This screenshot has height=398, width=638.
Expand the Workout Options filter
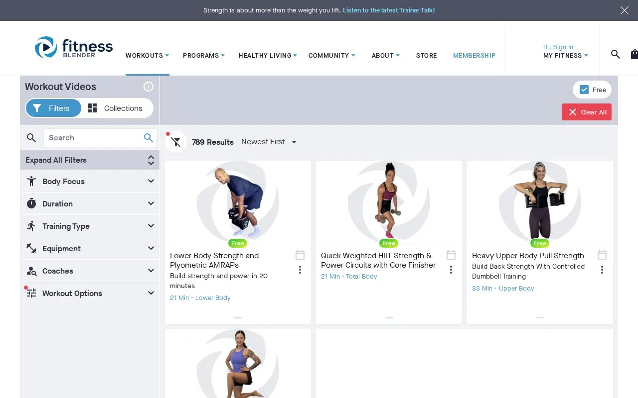click(90, 294)
